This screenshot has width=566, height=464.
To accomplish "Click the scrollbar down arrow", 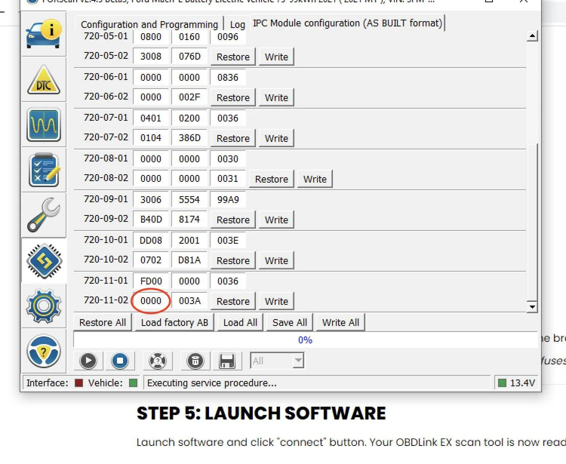I will coord(532,307).
